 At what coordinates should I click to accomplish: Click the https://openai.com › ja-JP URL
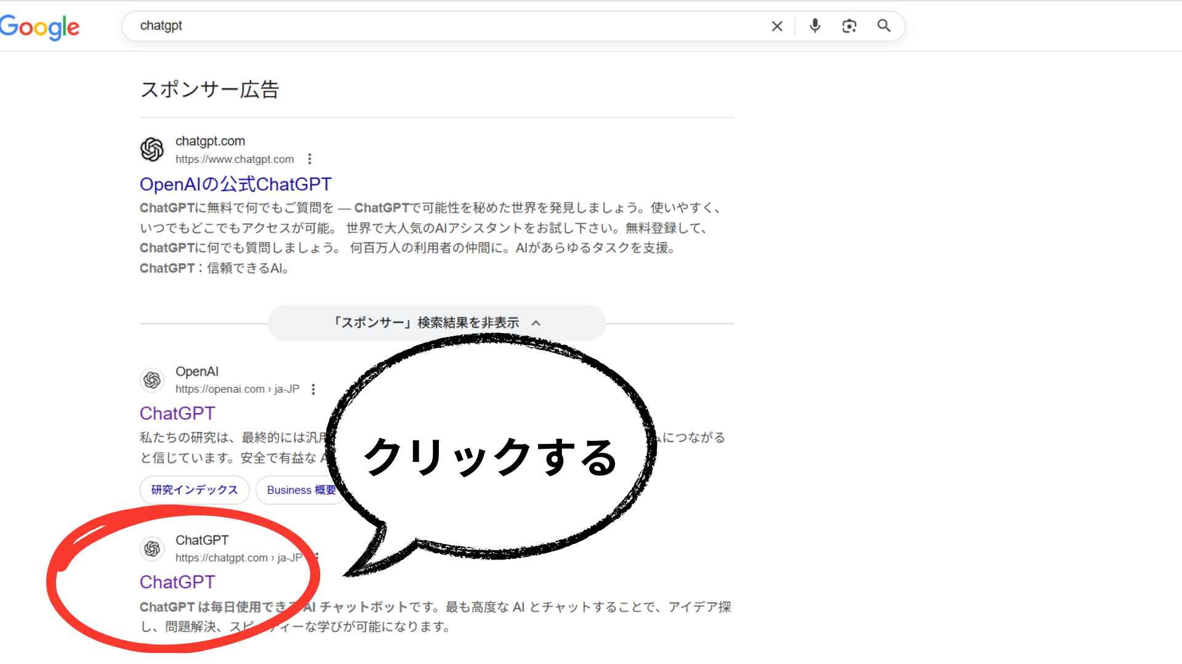click(237, 389)
